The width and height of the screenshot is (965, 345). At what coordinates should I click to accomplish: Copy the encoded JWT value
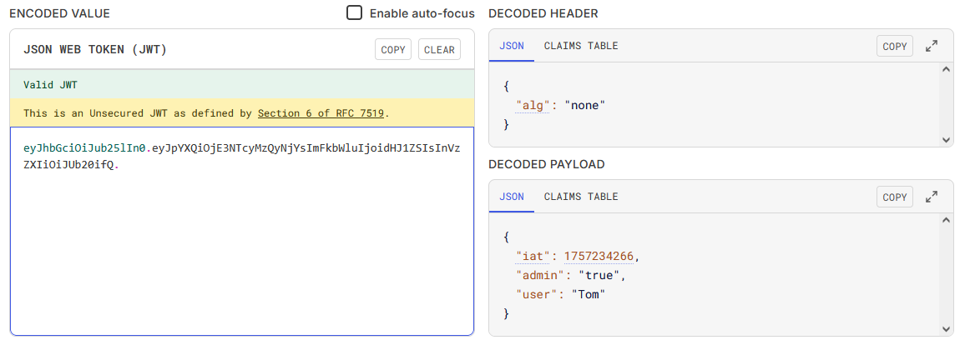tap(392, 50)
